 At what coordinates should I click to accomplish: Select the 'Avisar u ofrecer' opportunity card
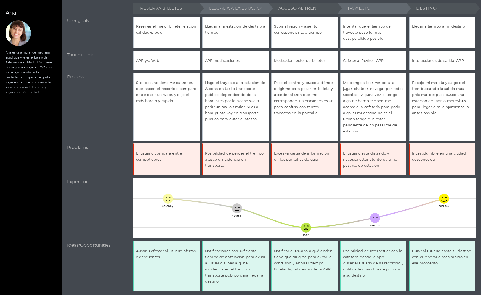(166, 266)
